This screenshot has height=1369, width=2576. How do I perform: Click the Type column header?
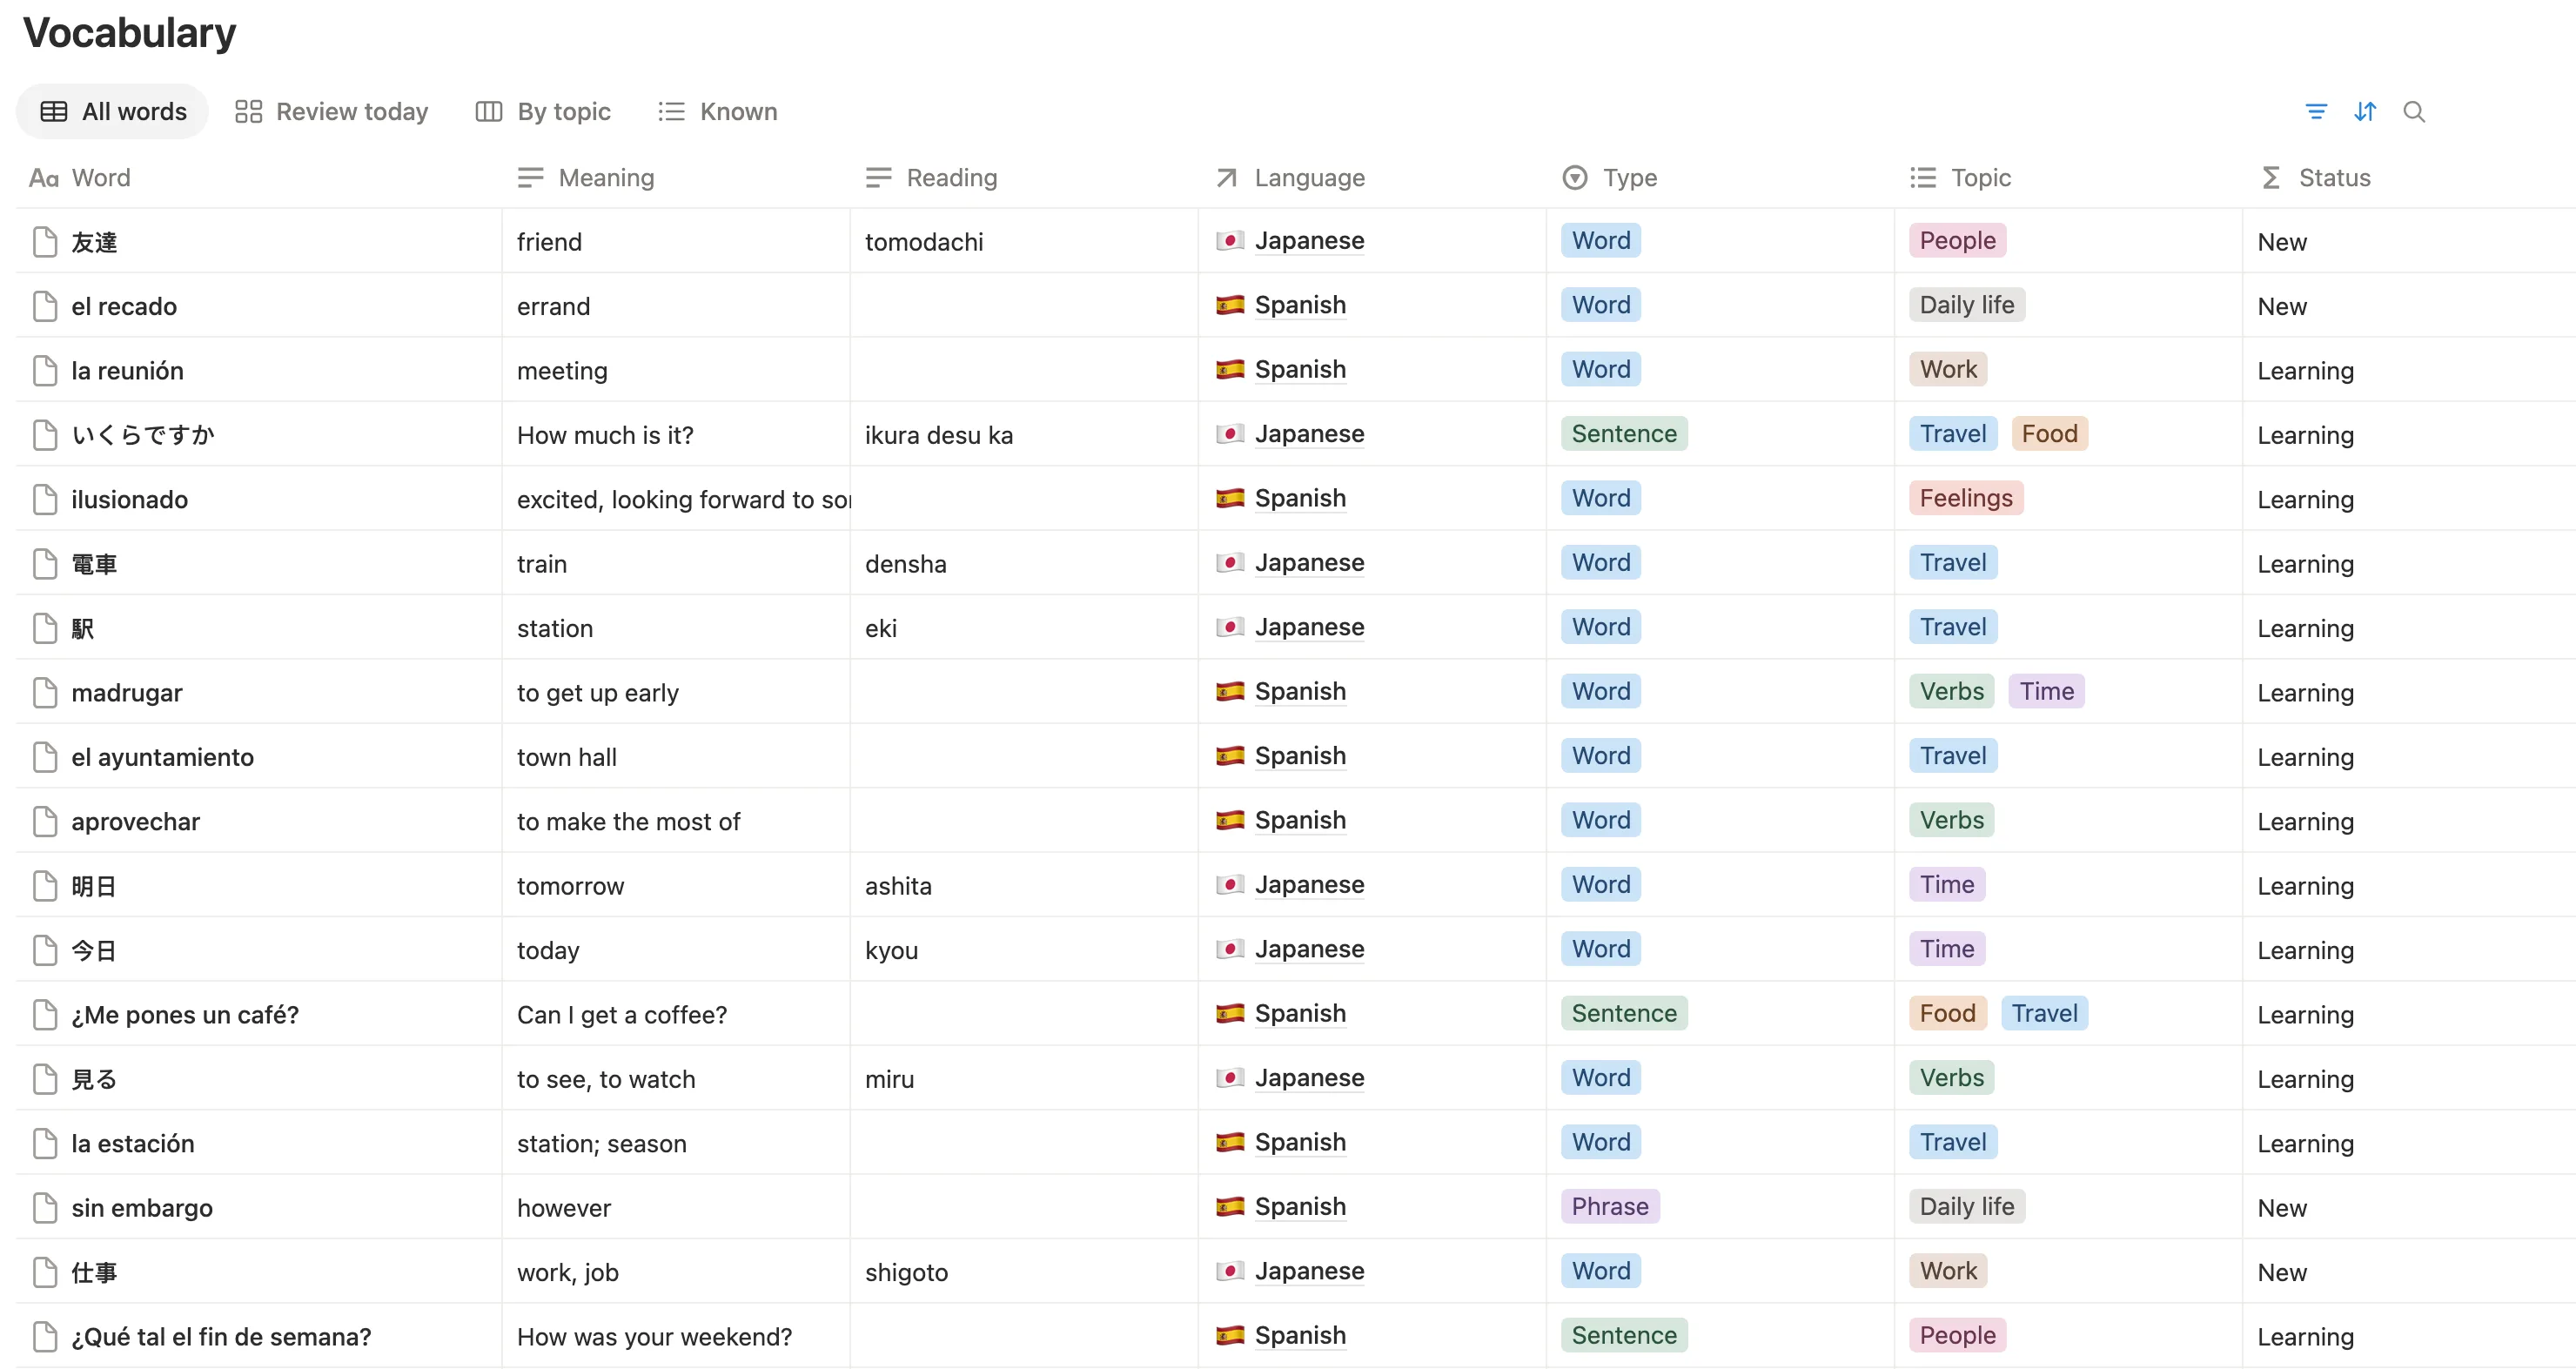click(x=1610, y=177)
